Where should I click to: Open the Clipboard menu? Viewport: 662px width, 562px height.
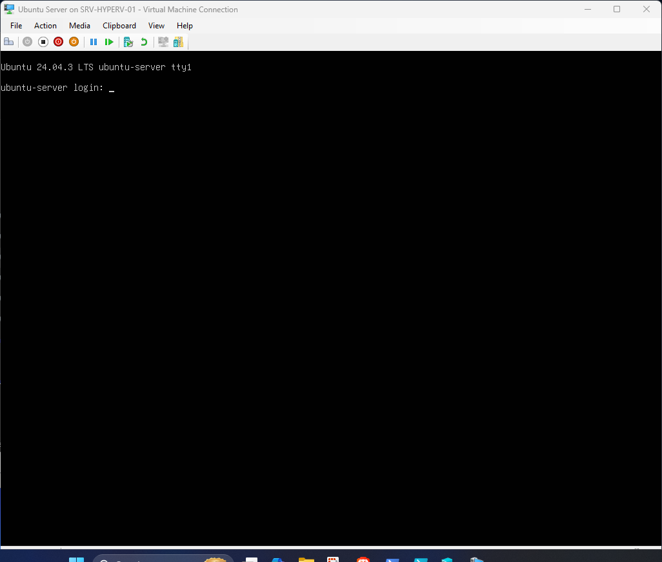pyautogui.click(x=119, y=26)
